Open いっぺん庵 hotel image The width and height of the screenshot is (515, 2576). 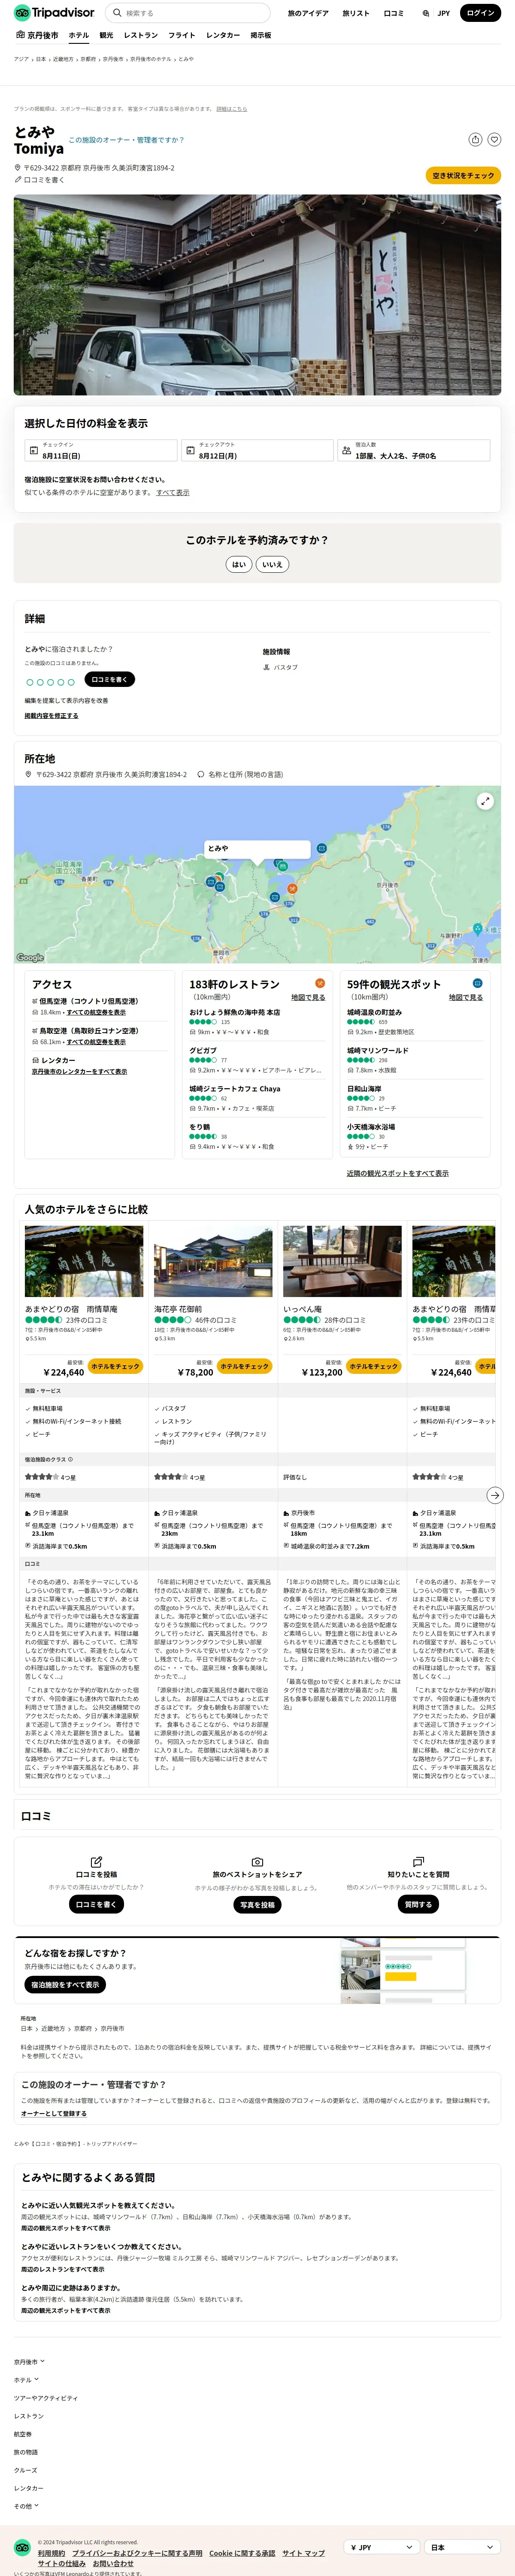342,1261
